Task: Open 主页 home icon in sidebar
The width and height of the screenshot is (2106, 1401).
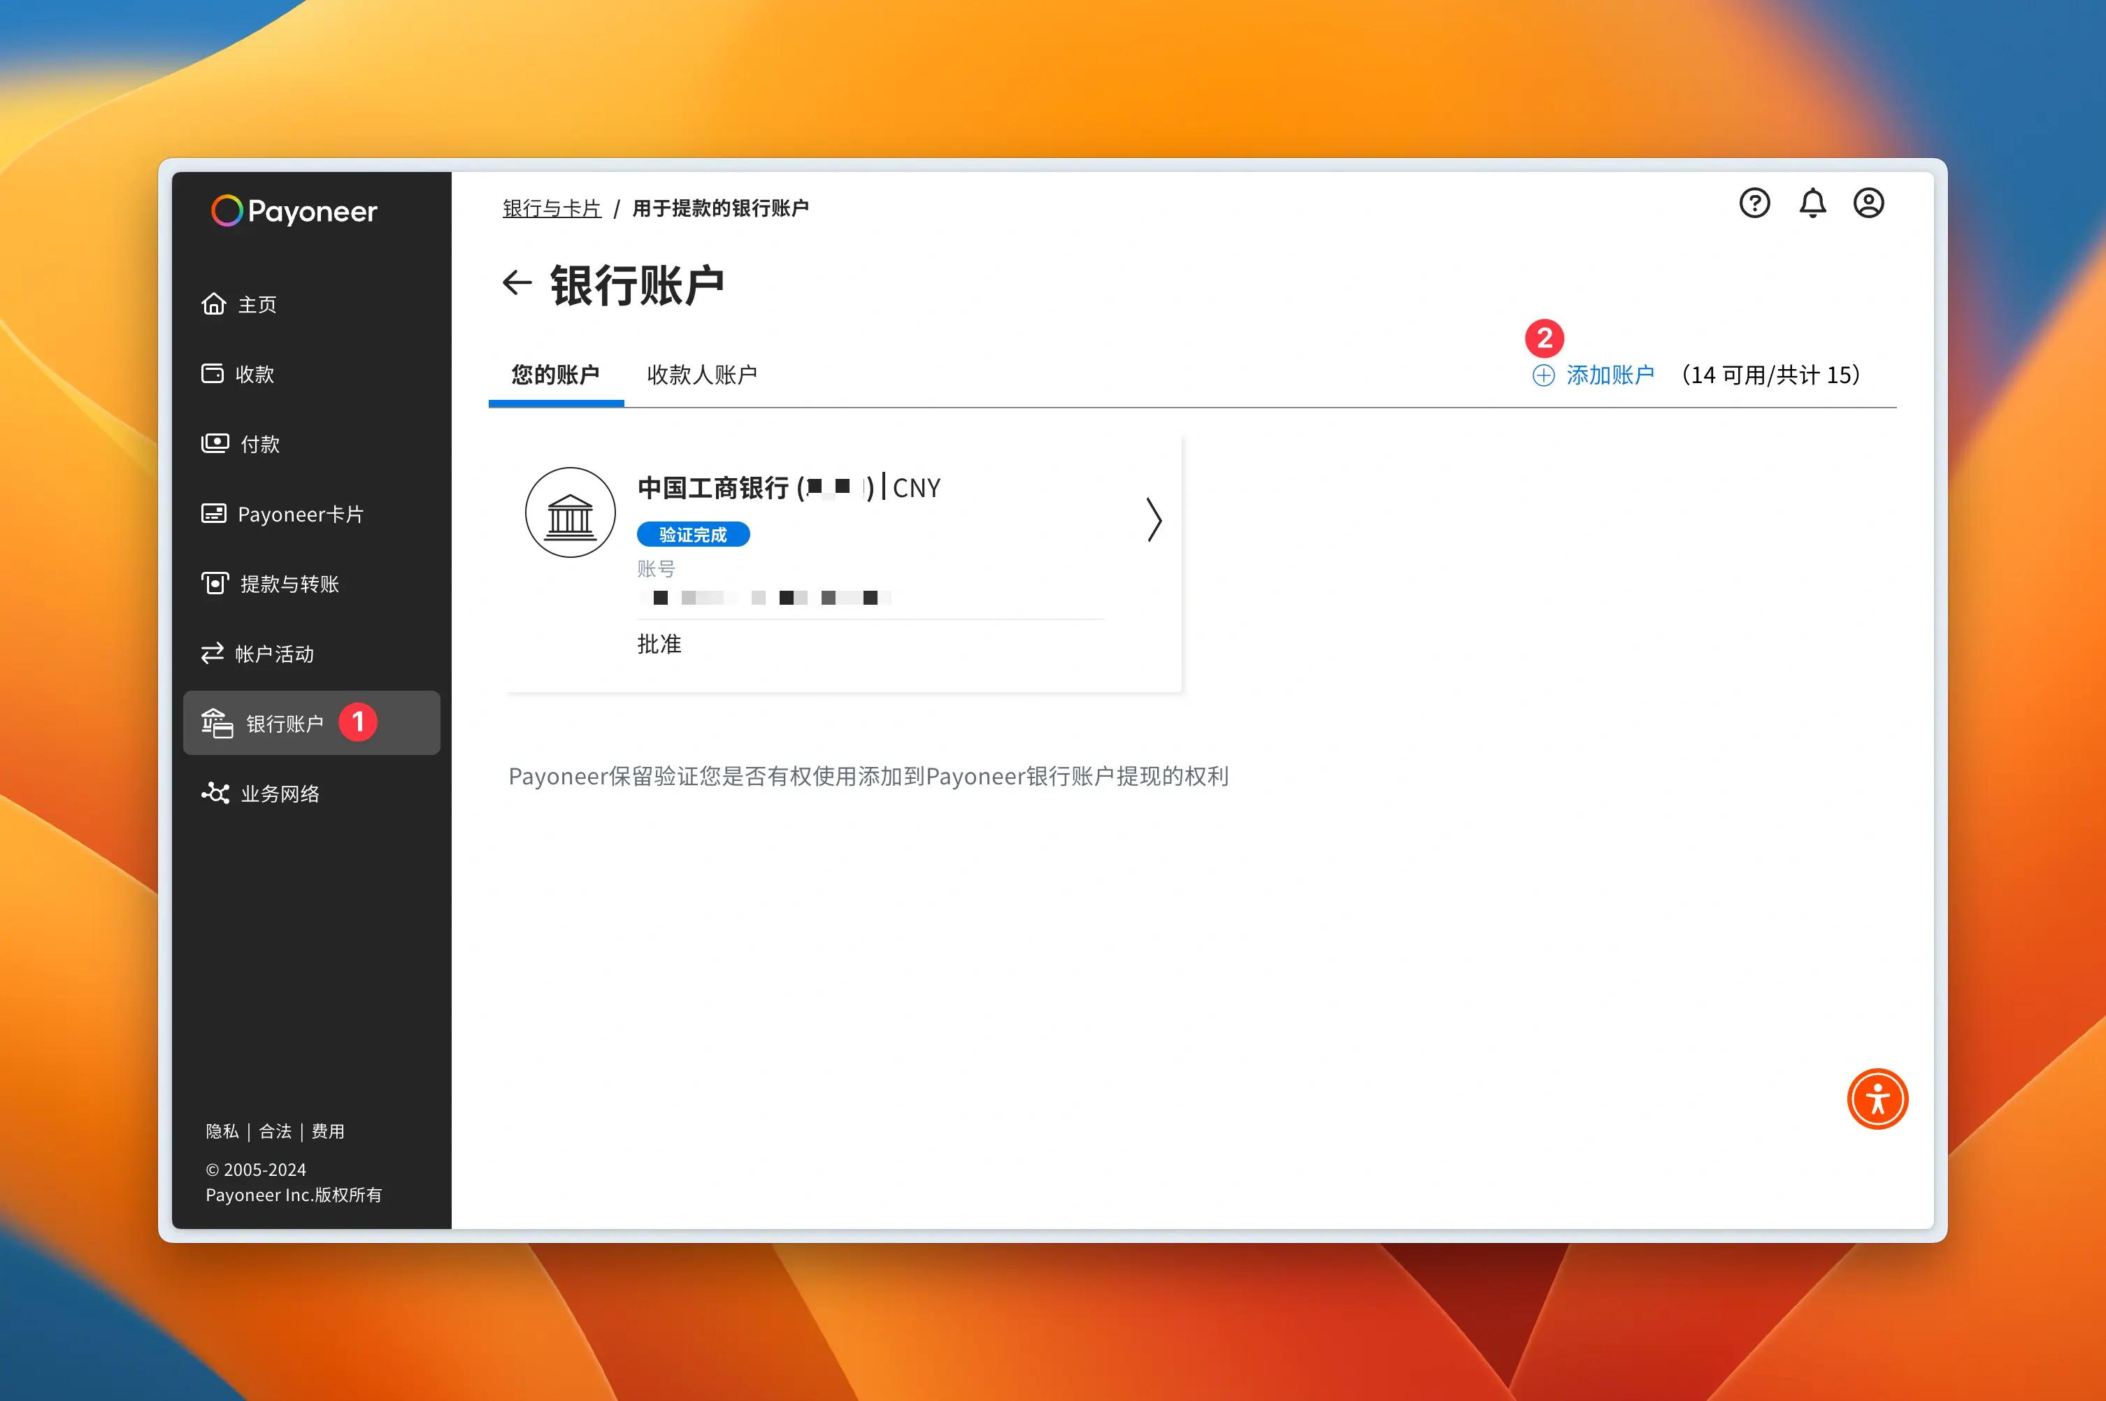Action: click(x=213, y=304)
